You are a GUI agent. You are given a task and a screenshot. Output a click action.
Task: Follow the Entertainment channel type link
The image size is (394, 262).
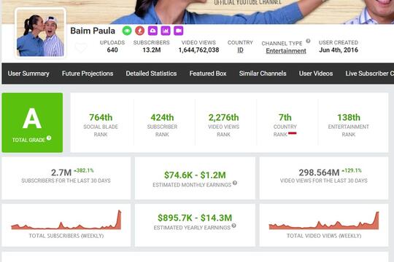[x=286, y=51]
